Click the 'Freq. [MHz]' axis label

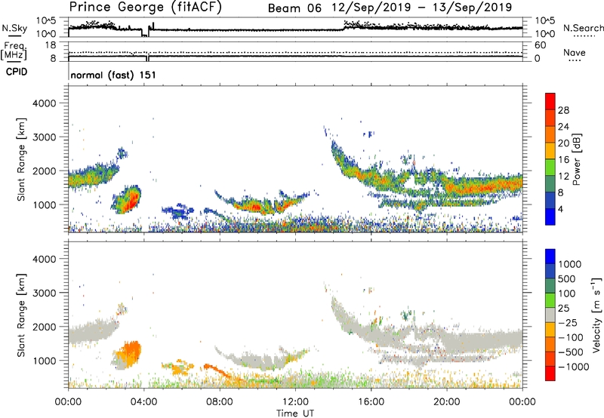pyautogui.click(x=14, y=51)
